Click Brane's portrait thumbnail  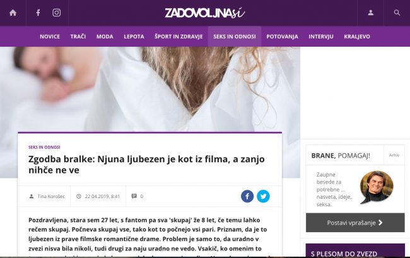pos(376,187)
